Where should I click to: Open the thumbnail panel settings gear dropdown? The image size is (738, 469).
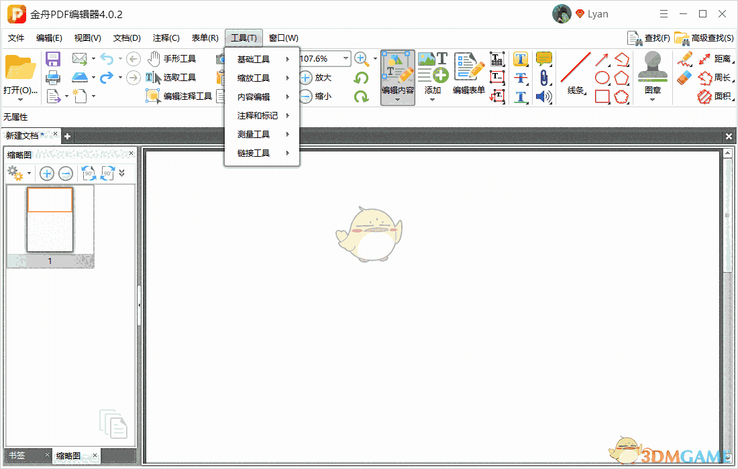(x=19, y=174)
